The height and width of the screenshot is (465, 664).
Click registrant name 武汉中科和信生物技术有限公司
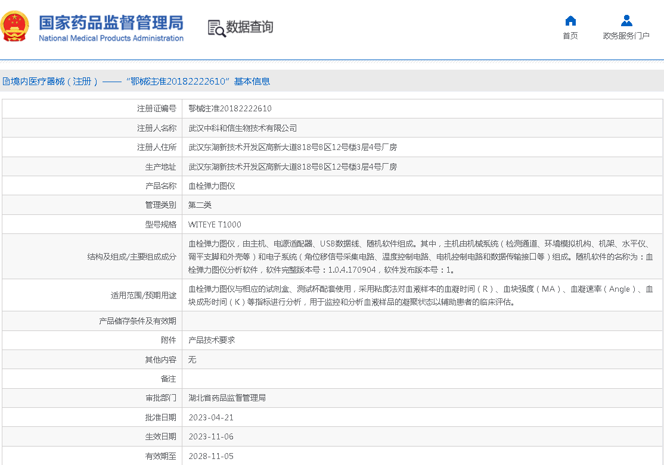[x=243, y=128]
